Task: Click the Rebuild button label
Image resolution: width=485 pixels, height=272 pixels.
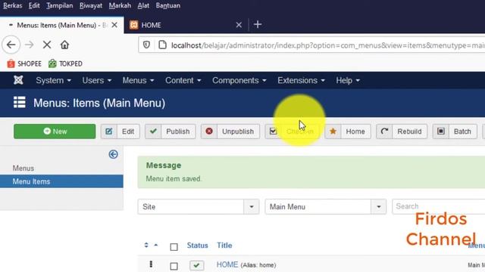Action: point(409,131)
